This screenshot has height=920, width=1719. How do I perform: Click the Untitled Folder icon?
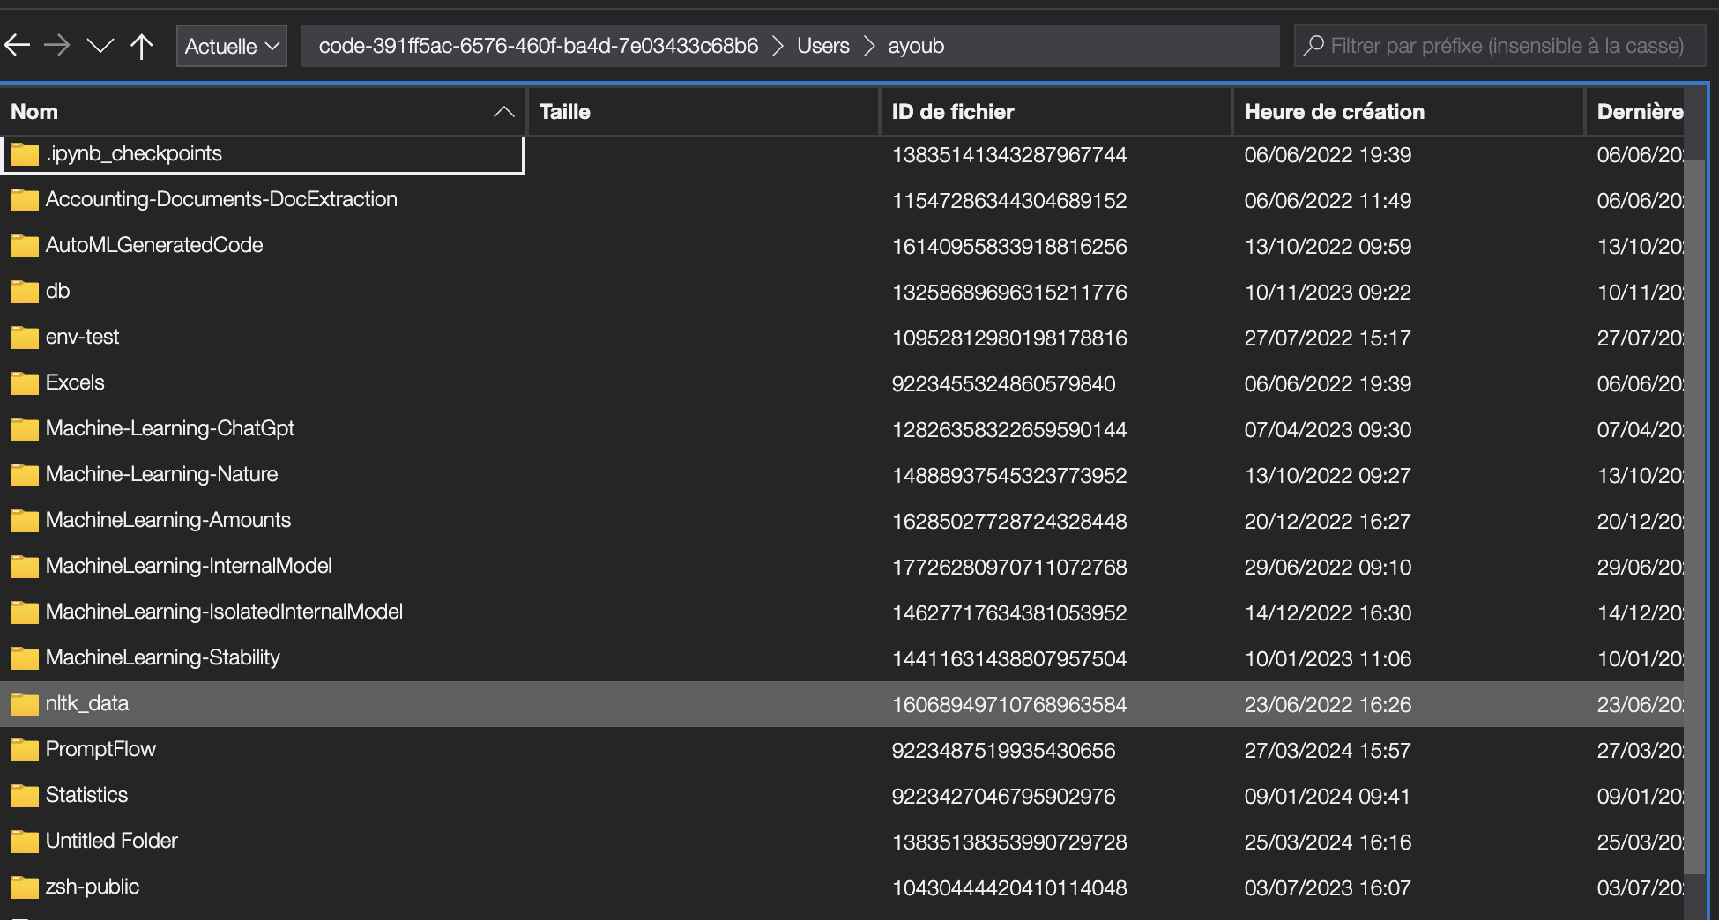(24, 842)
